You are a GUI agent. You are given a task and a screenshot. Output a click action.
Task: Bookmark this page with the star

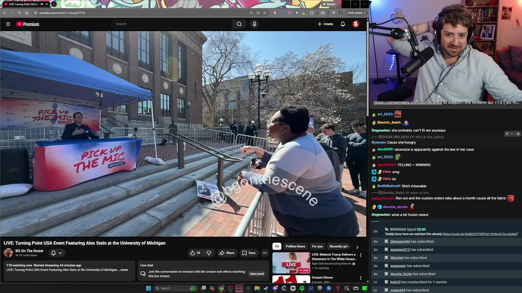265,13
